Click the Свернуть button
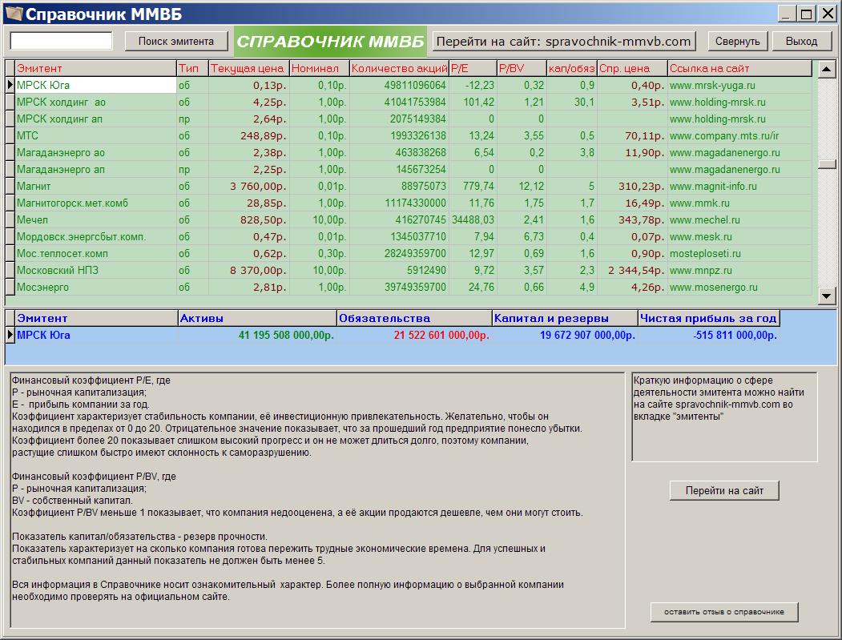The width and height of the screenshot is (842, 640). [x=738, y=42]
